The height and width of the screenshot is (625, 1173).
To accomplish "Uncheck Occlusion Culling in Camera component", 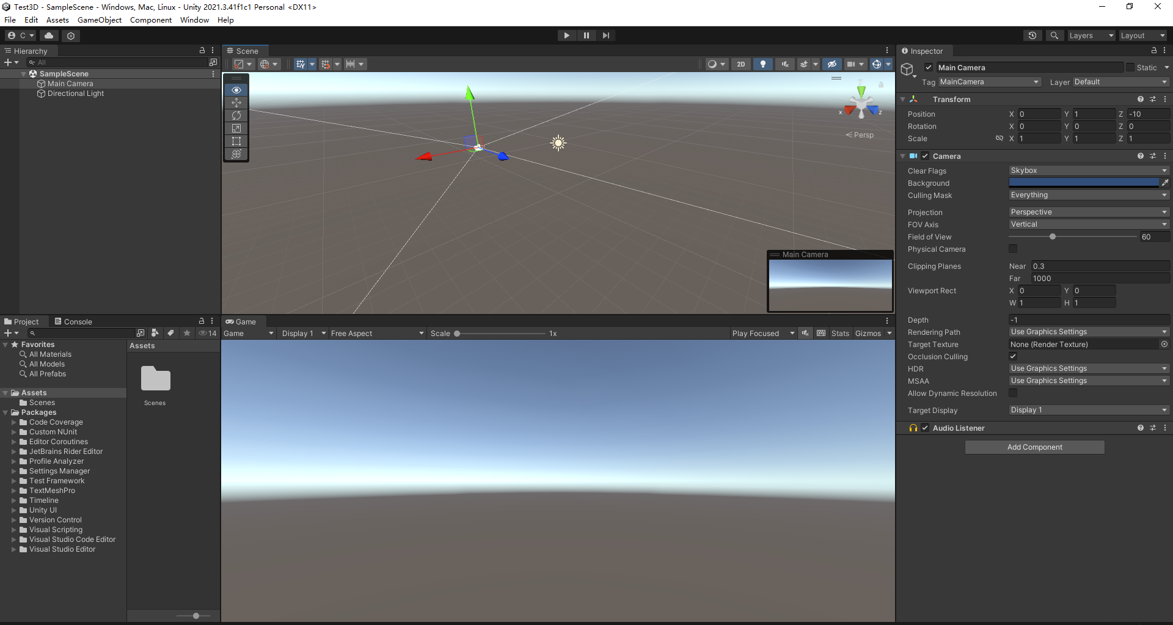I will pyautogui.click(x=1013, y=356).
